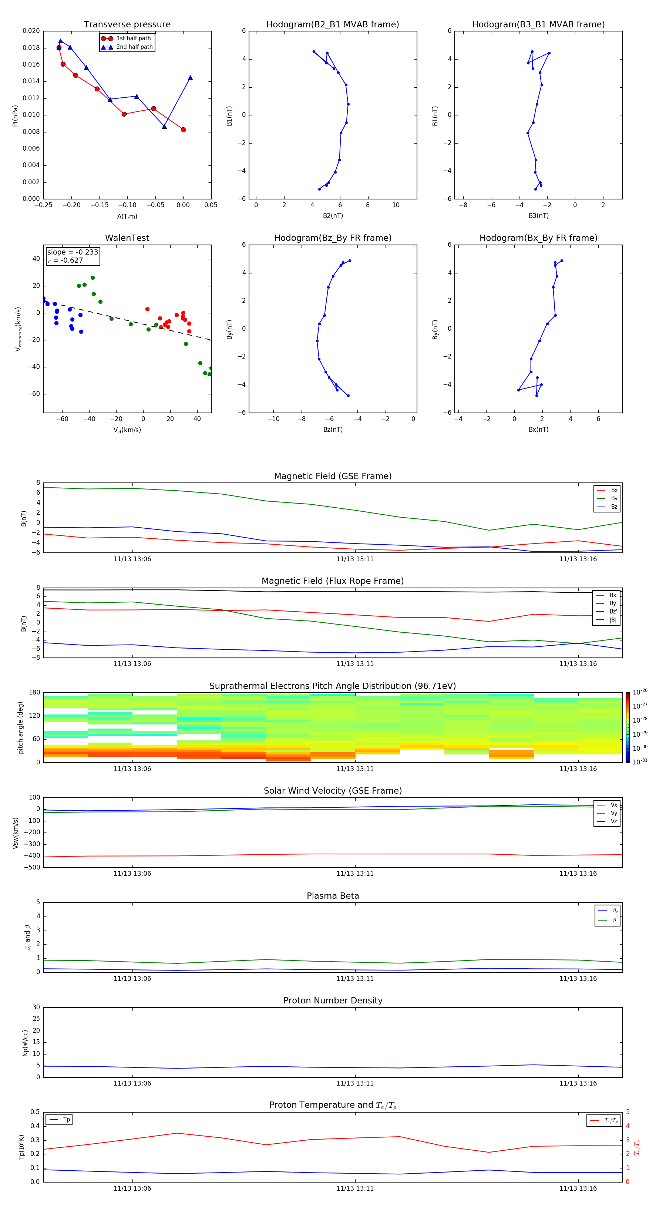Viewport: 666px width, 1221px height.
Task: Click the 'Transverse pressure' plot title
Action: tap(127, 24)
